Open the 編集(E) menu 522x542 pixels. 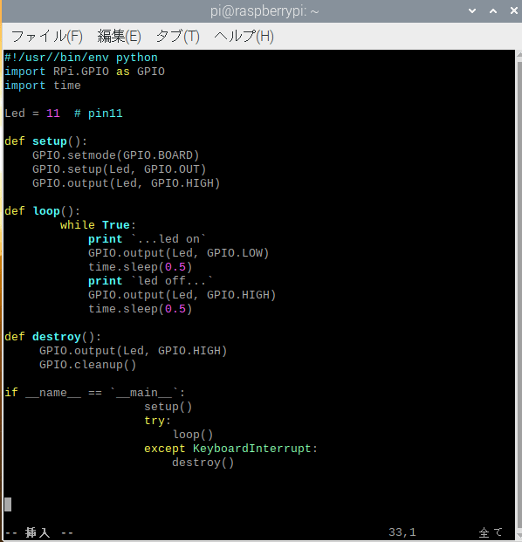119,36
